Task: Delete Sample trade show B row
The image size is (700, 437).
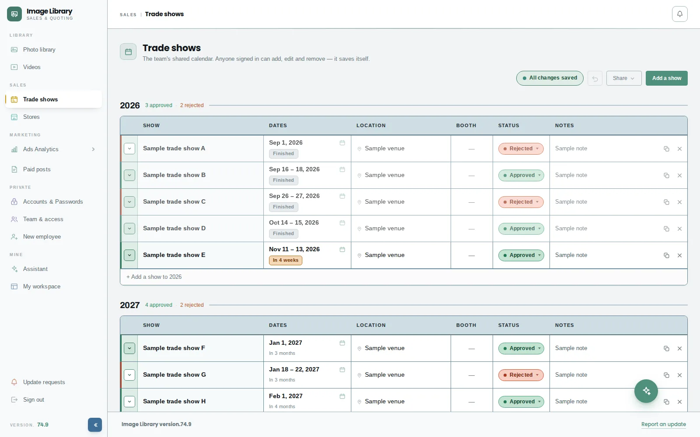Action: tap(679, 175)
